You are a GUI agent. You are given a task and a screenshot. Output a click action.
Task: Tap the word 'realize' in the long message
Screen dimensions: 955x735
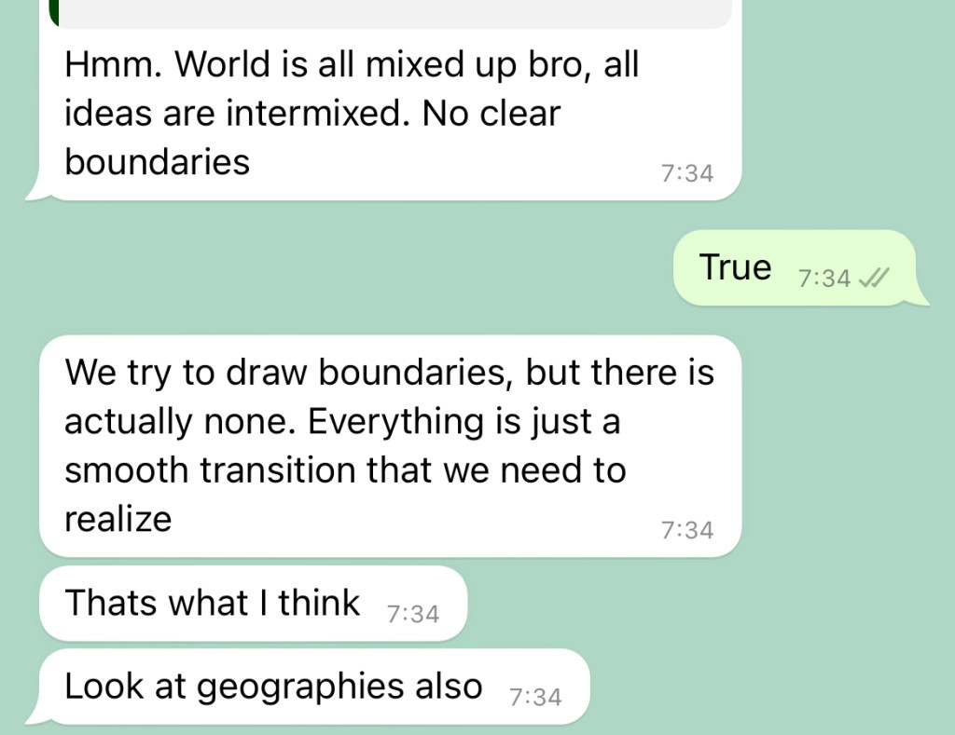(118, 519)
